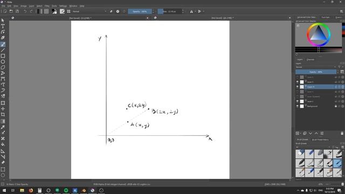Create a new document from toolbar
The width and height of the screenshot is (345, 194).
pos(5,11)
